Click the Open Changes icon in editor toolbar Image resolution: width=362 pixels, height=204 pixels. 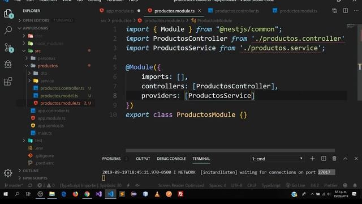pos(334,11)
